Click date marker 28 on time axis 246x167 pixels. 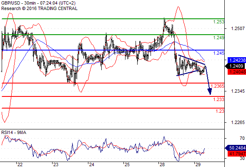162,164
